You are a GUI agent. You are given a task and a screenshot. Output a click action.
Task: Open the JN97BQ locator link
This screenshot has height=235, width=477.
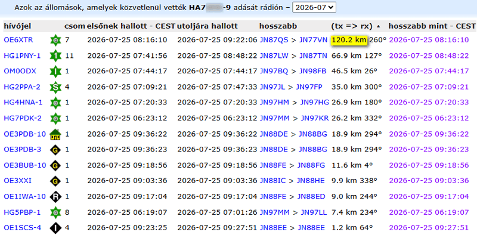(274, 71)
